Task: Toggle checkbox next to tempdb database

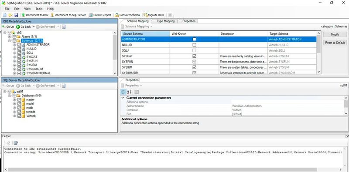Action: click(19, 112)
